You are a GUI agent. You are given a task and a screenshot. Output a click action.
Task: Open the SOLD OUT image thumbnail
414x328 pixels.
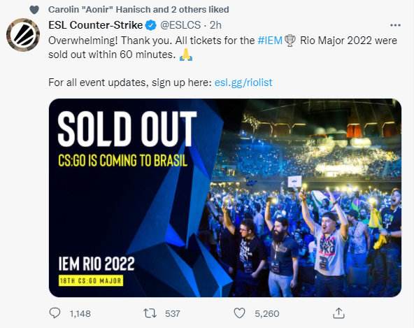click(x=225, y=197)
